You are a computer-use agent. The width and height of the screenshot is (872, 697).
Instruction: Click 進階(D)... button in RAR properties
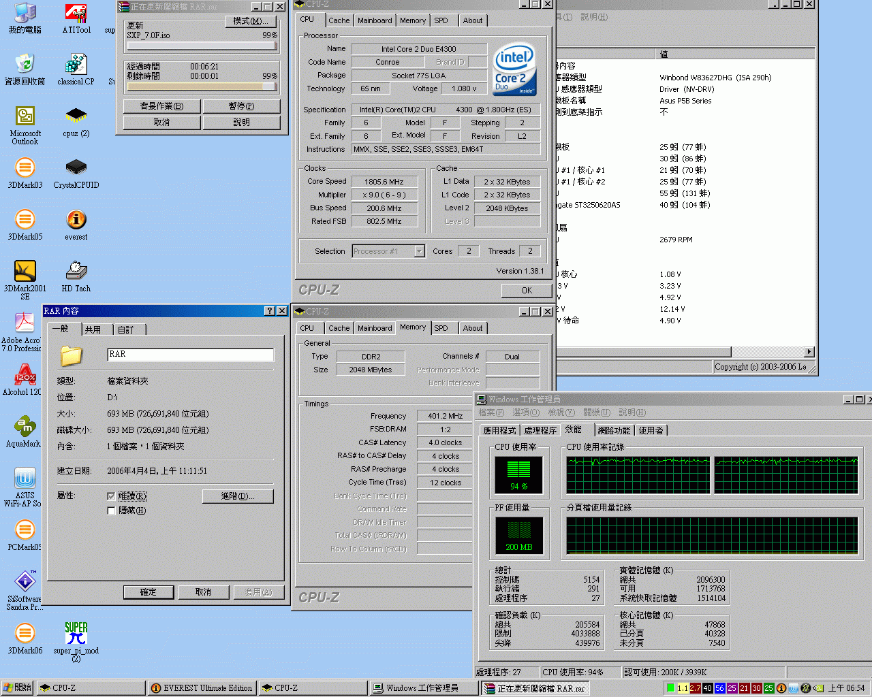[238, 496]
